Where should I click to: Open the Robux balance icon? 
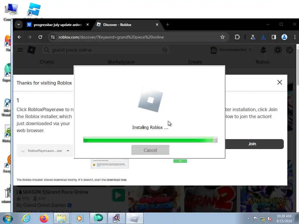point(278,50)
